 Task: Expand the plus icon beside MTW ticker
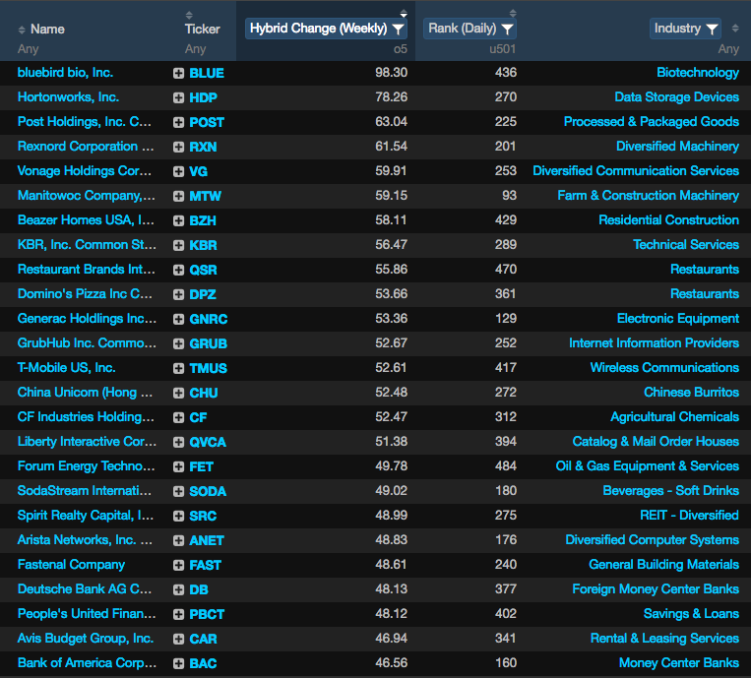[178, 196]
